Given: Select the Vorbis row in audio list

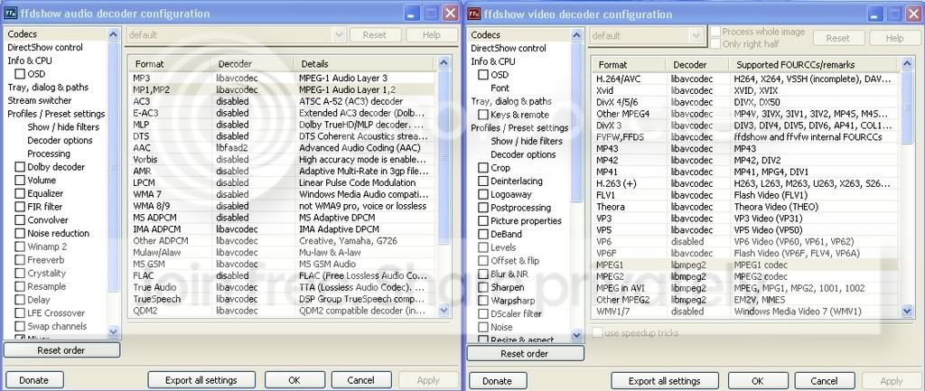Looking at the screenshot, I should click(282, 160).
